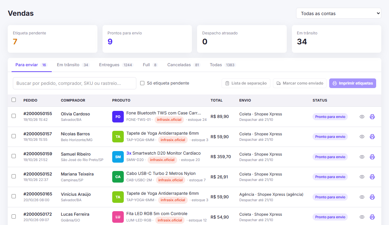Viewport: 389px width, 225px height.
Task: Enable the 'Só etiqueta pendente' checkbox
Action: (x=142, y=83)
